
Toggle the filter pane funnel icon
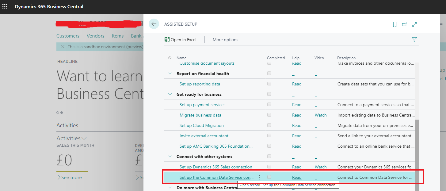click(x=414, y=39)
